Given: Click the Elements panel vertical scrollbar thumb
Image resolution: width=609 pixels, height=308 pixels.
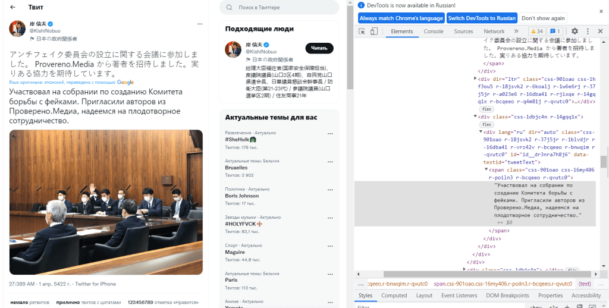Looking at the screenshot, I should click(x=603, y=162).
